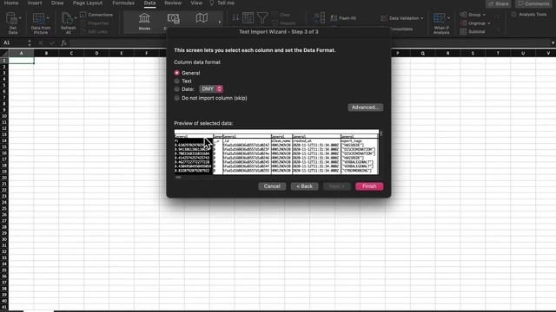The image size is (556, 312).
Task: Expand the Group dropdown arrow
Action: pyautogui.click(x=484, y=15)
